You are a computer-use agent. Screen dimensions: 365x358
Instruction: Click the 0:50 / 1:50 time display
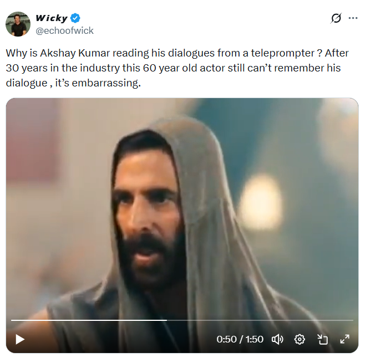[240, 339]
